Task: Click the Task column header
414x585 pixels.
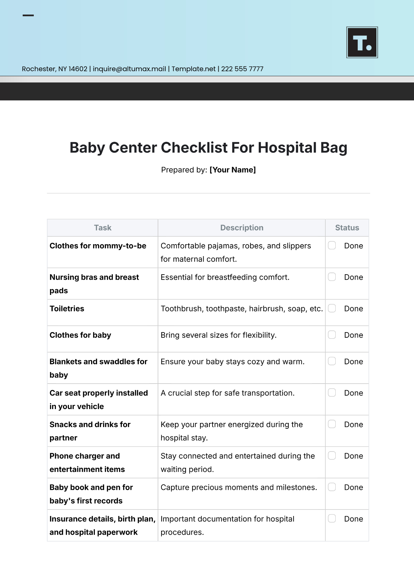Action: [102, 228]
